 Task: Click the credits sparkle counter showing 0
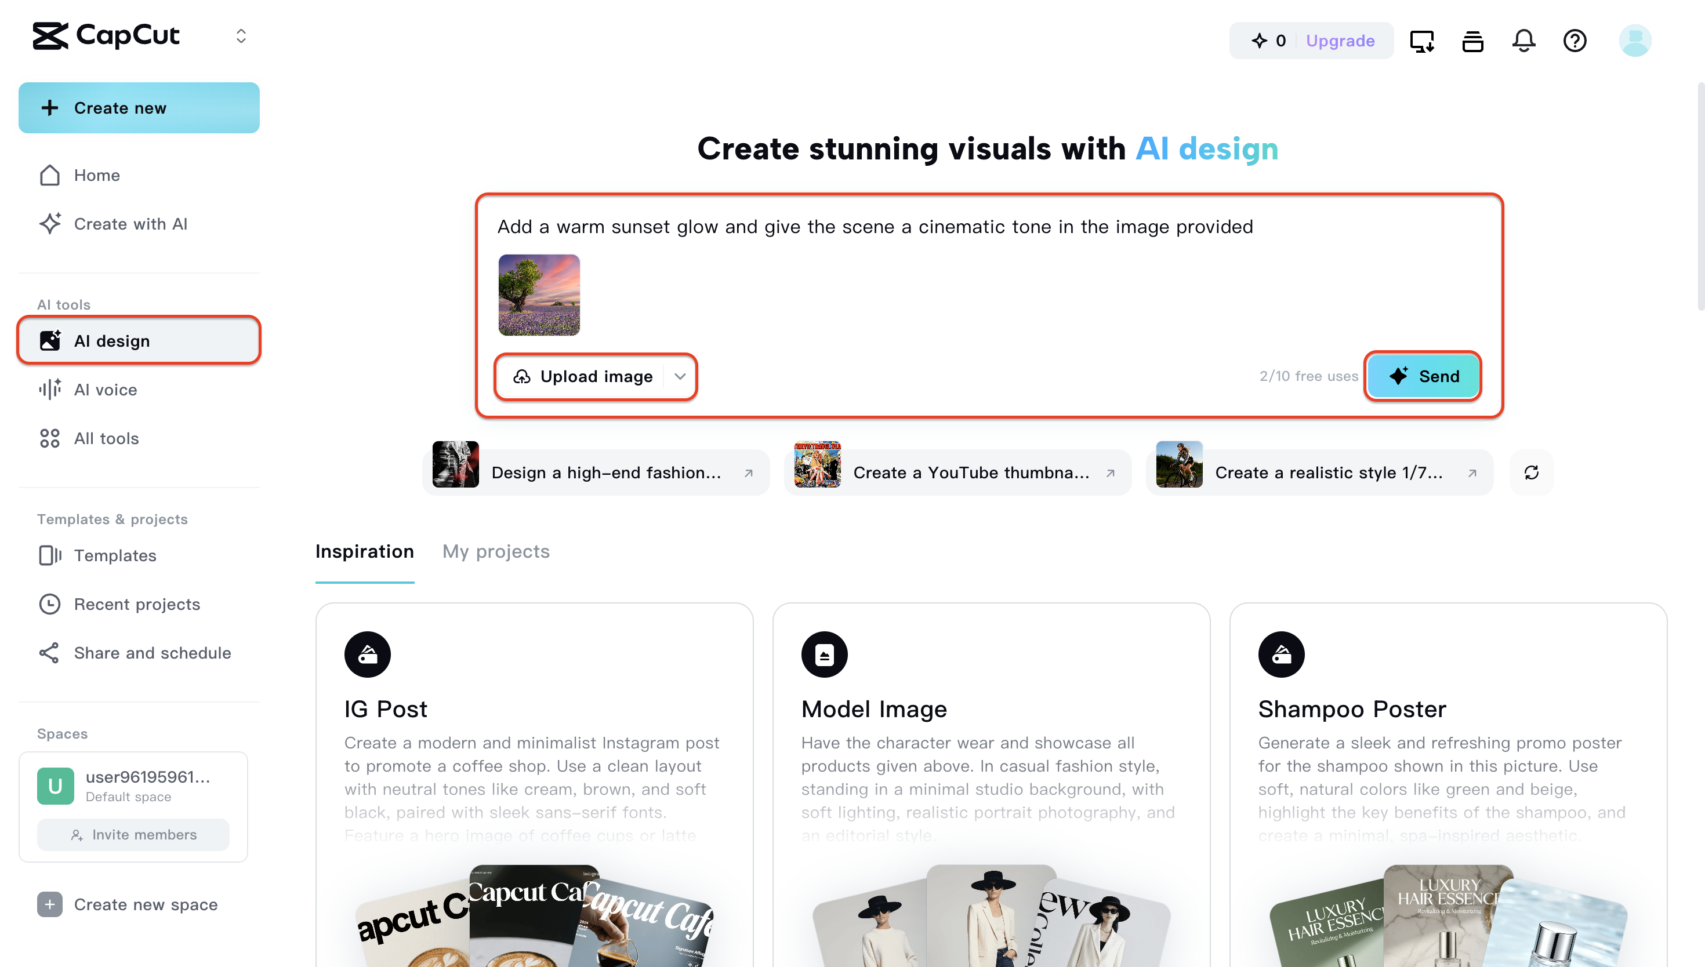1269,41
